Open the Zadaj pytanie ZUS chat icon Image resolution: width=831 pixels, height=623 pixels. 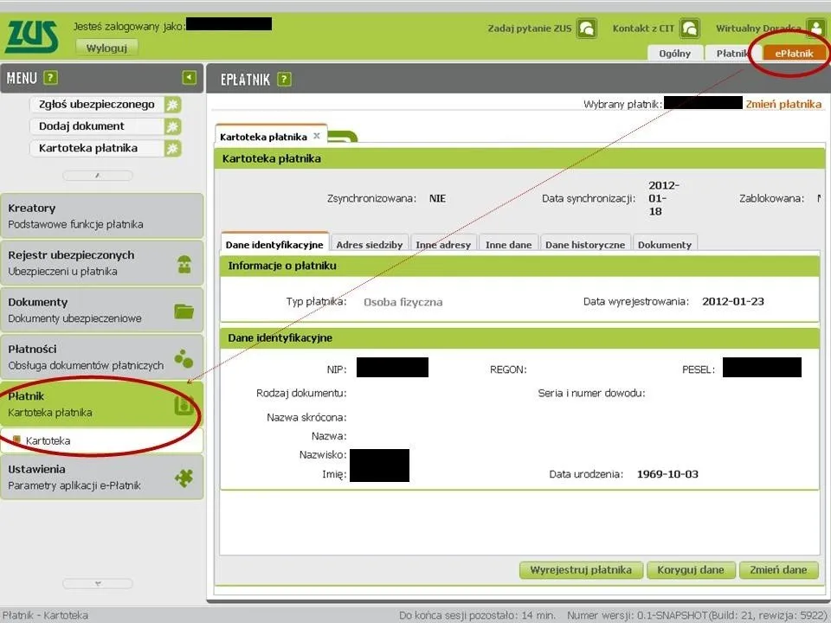587,29
